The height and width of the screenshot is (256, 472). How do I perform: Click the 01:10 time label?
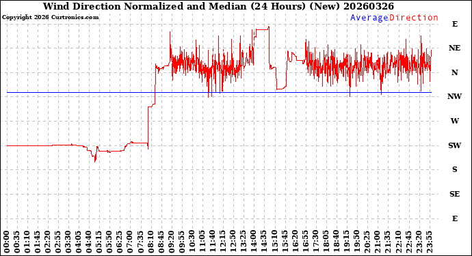pos(27,242)
